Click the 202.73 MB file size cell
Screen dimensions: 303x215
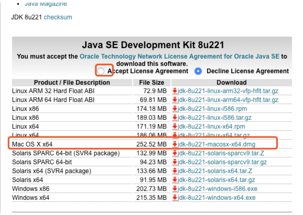(151, 189)
